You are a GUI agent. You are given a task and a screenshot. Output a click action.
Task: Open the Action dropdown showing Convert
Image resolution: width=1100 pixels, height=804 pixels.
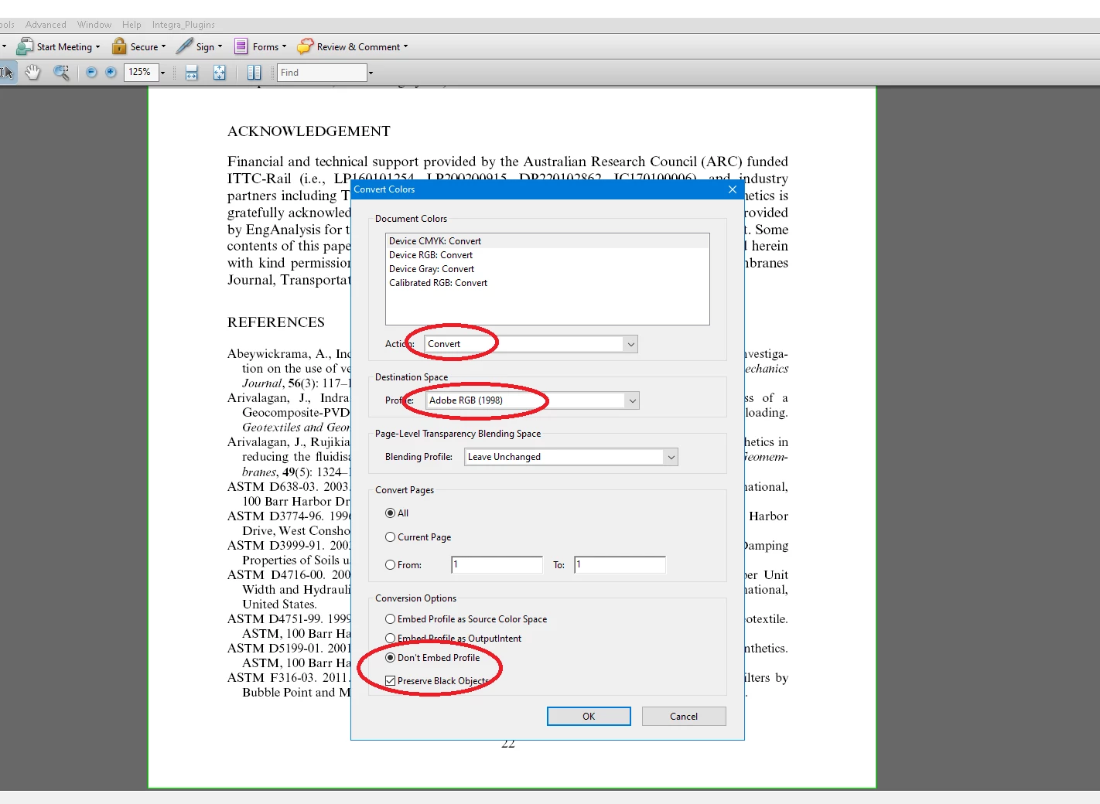click(x=531, y=344)
